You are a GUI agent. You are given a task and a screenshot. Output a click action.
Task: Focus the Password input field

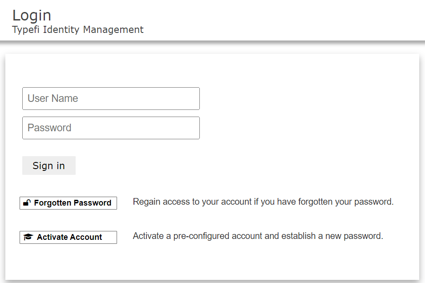coord(111,128)
